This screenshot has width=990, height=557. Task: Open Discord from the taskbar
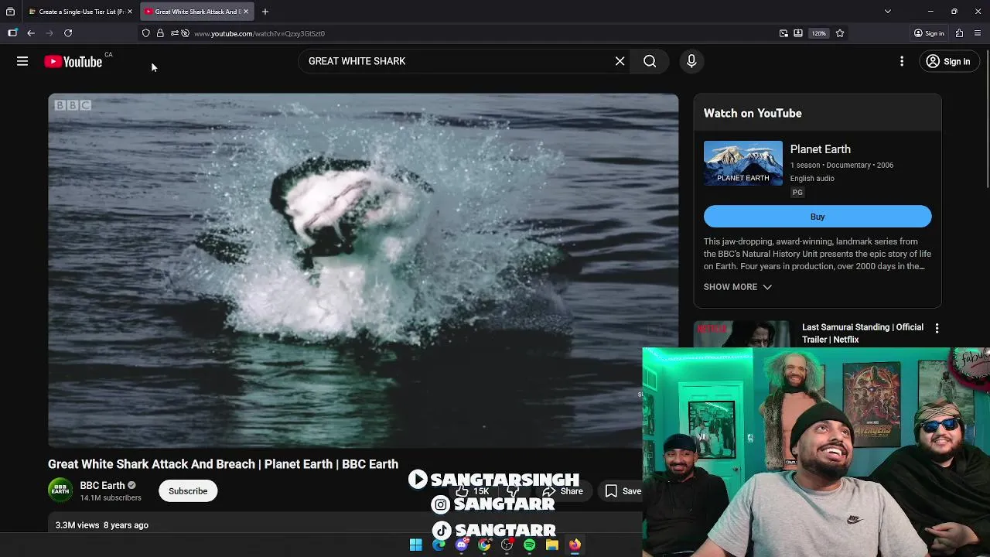pos(462,545)
